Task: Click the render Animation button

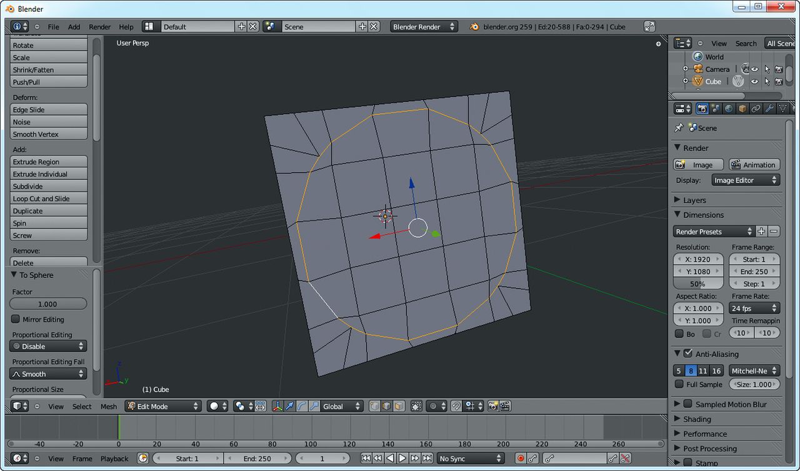Action: 754,165
